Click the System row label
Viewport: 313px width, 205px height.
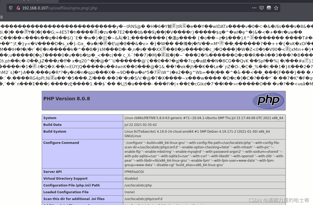pos(50,118)
